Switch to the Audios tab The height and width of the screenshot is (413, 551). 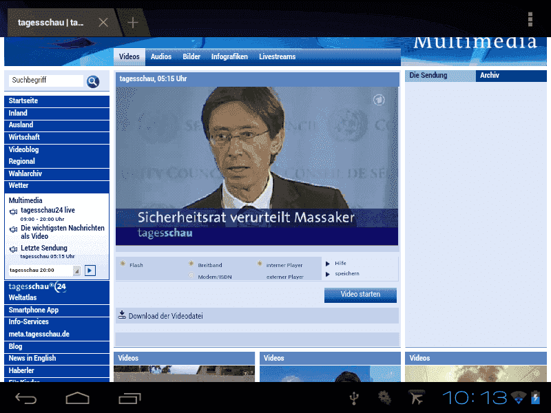(x=161, y=56)
